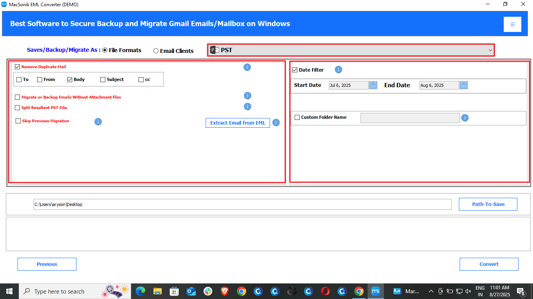Open File Explorer from taskbar
This screenshot has height=299, width=533.
pyautogui.click(x=157, y=291)
